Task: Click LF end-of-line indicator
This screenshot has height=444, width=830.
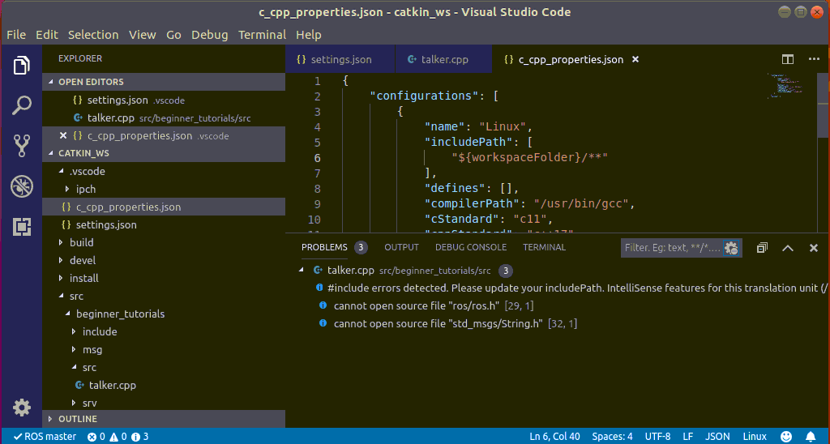Action: click(687, 437)
